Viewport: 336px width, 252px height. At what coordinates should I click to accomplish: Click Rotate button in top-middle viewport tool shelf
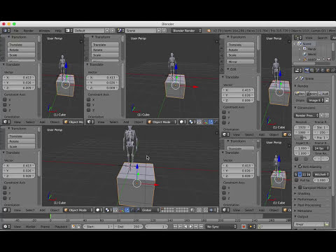click(x=105, y=50)
